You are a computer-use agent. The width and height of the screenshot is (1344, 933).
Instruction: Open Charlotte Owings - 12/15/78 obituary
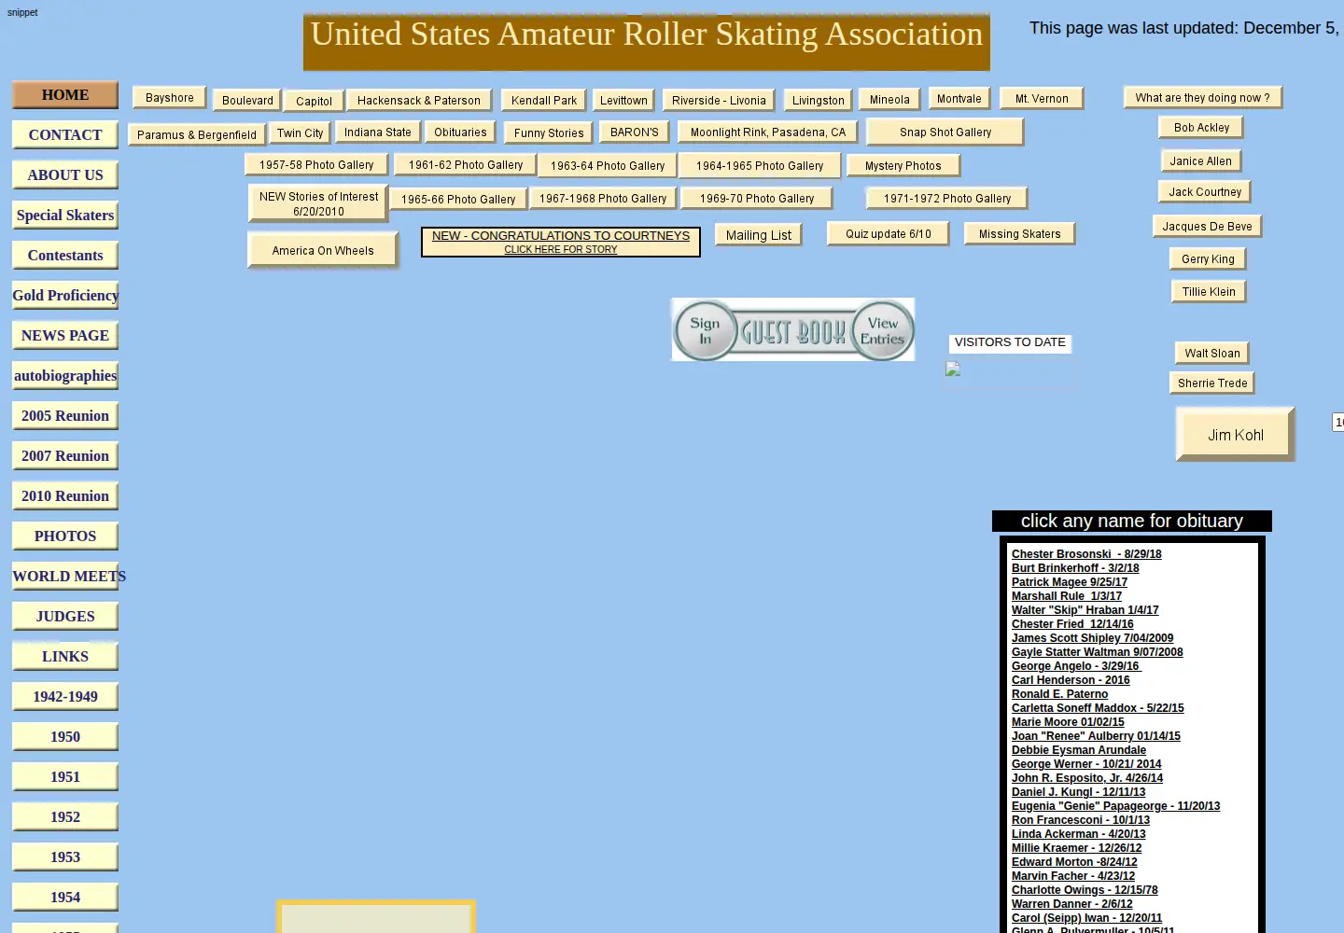pos(1085,890)
